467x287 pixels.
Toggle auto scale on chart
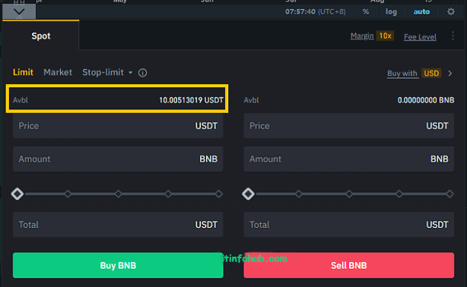(421, 11)
